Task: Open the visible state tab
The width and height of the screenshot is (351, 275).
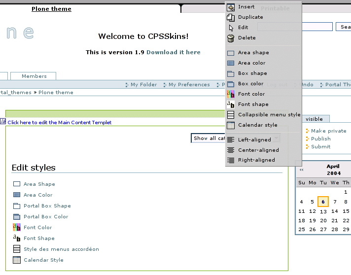Action: [316, 119]
